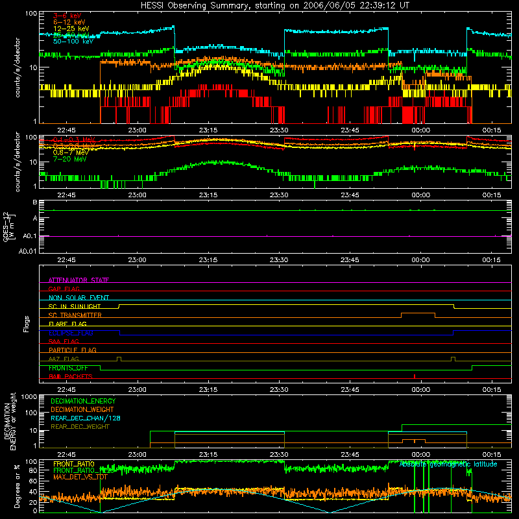The image size is (519, 519).
Task: Select the blue ECLIPSE_FLAG label
Action: point(71,333)
